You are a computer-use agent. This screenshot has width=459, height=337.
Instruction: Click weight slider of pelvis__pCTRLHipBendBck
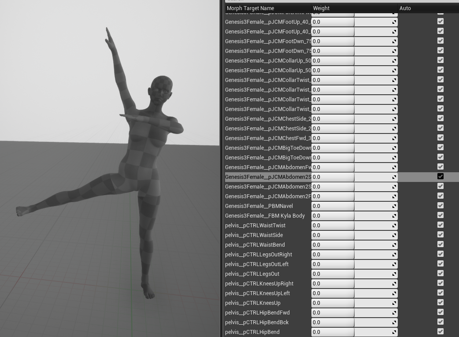[354, 322]
